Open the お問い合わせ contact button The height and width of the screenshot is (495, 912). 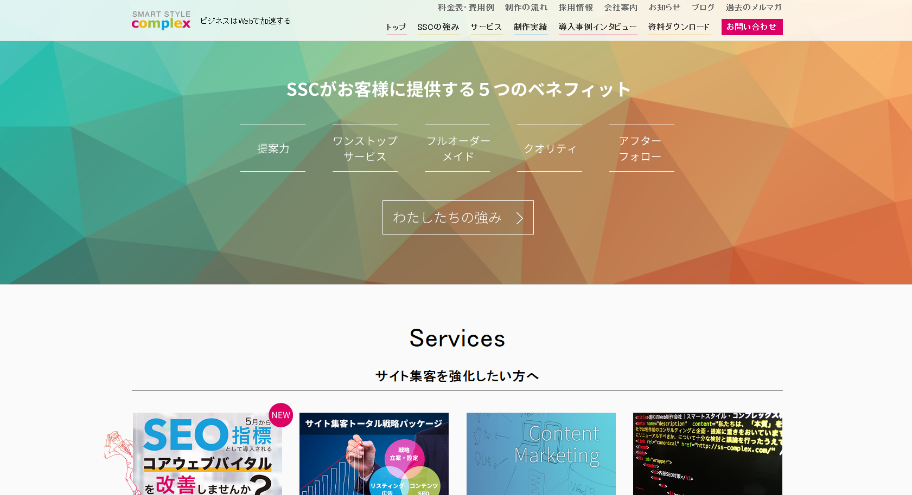click(x=751, y=27)
